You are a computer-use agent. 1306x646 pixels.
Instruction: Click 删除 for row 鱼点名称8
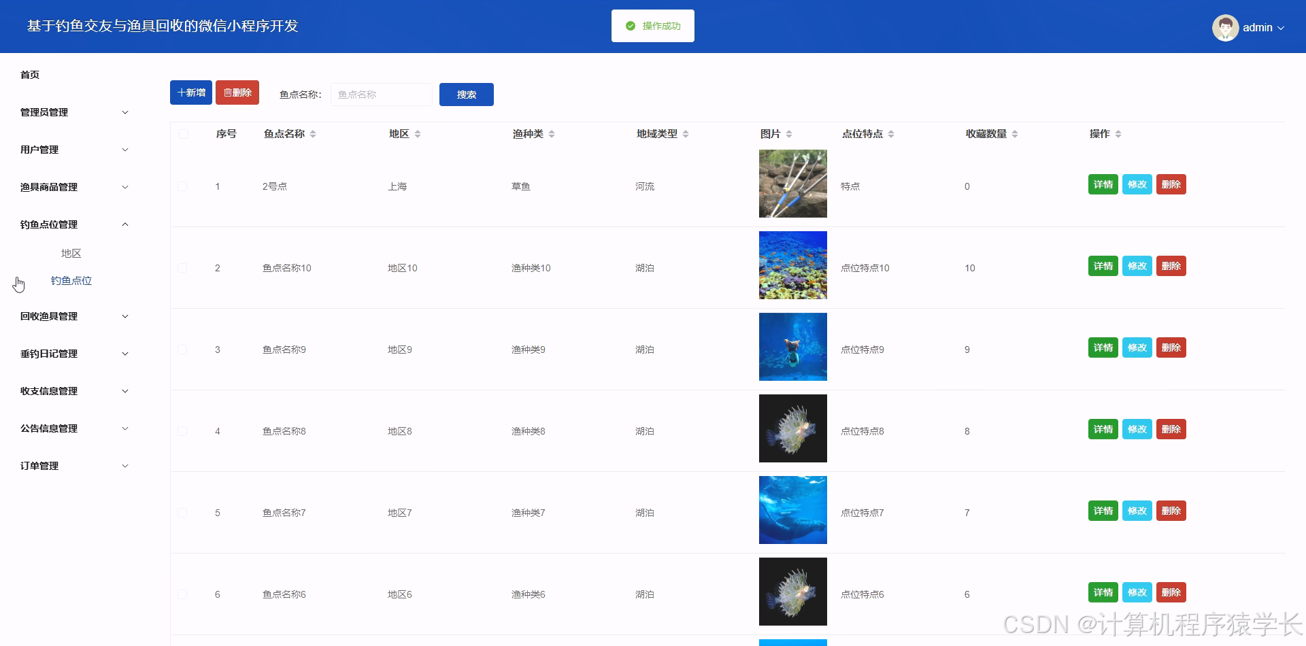[x=1171, y=429]
